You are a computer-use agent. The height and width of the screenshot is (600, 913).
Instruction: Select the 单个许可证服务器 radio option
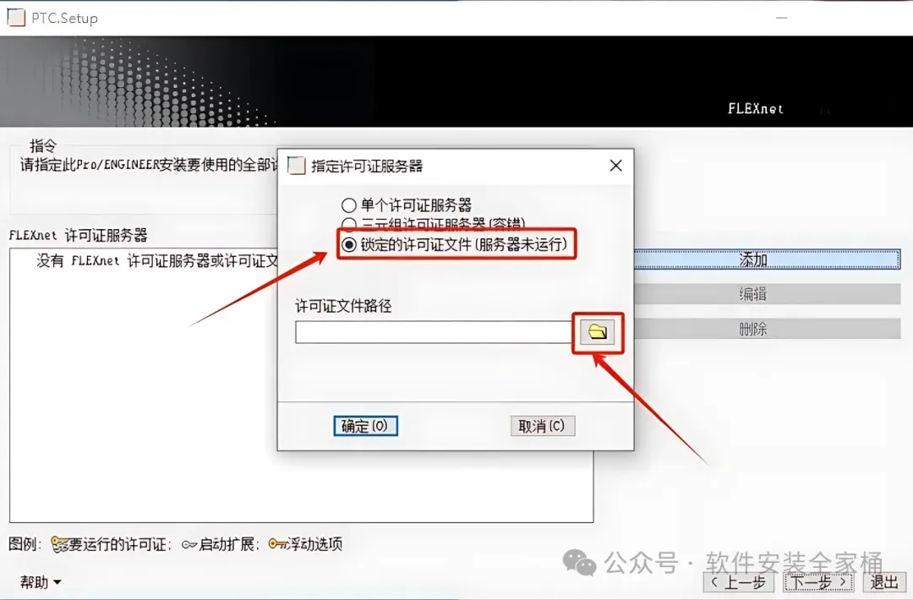(x=349, y=205)
